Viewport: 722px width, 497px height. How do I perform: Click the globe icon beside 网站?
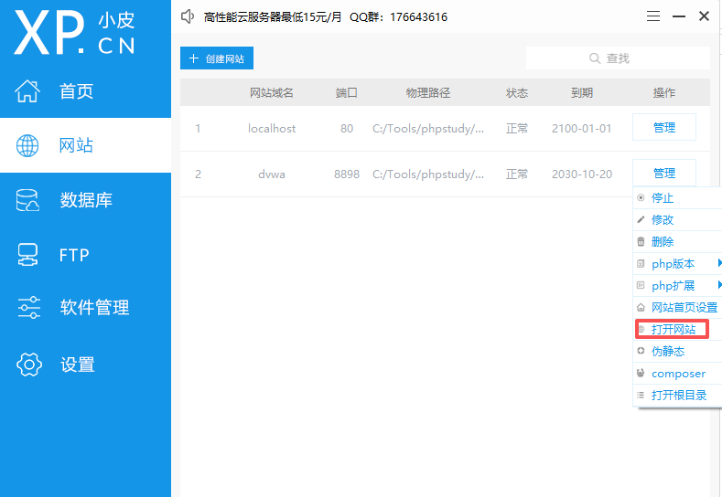tap(27, 146)
